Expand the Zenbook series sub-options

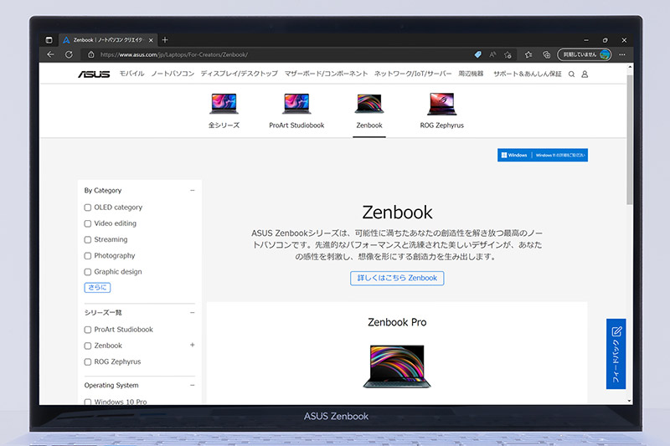point(192,345)
